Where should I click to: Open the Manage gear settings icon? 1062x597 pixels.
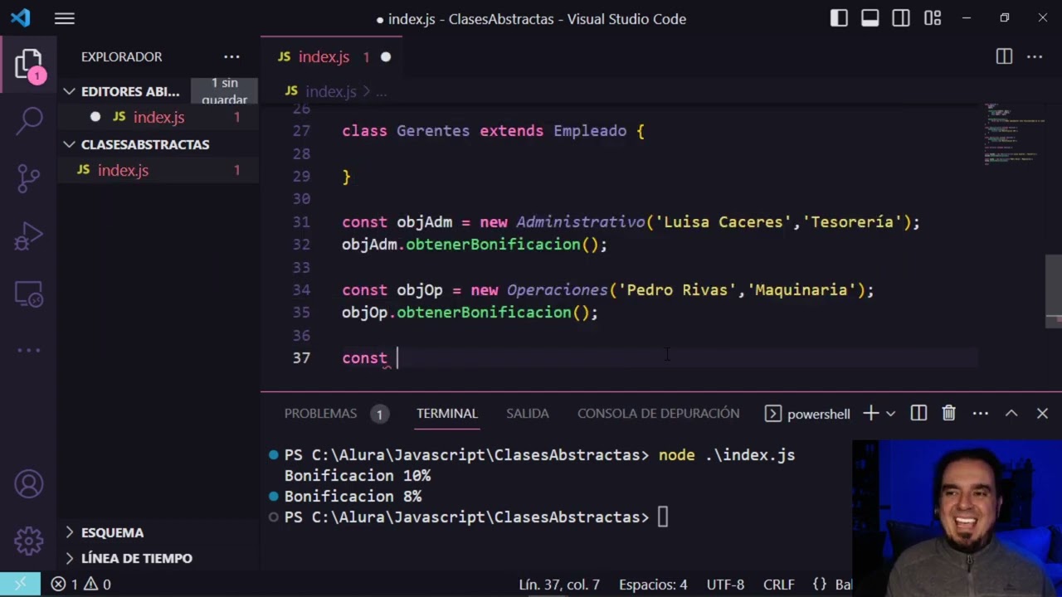click(x=29, y=541)
